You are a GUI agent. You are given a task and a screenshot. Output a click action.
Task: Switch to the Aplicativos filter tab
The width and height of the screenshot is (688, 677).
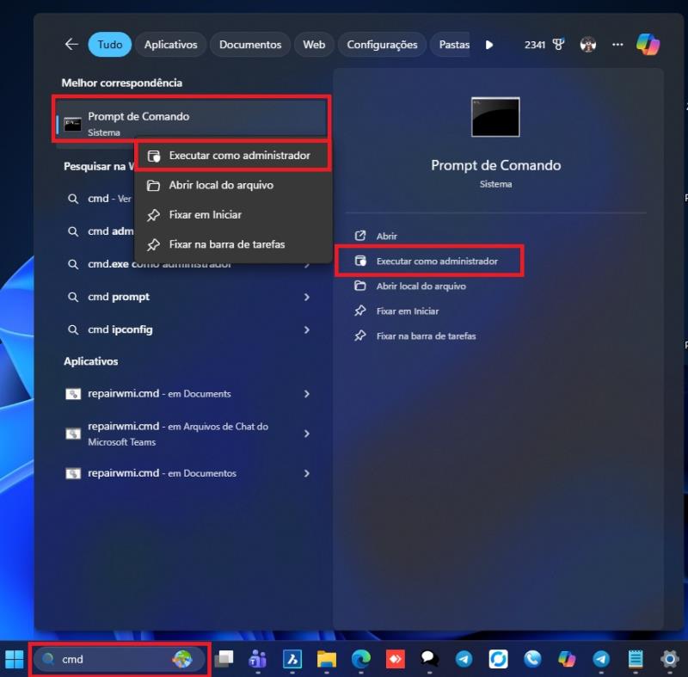click(170, 45)
